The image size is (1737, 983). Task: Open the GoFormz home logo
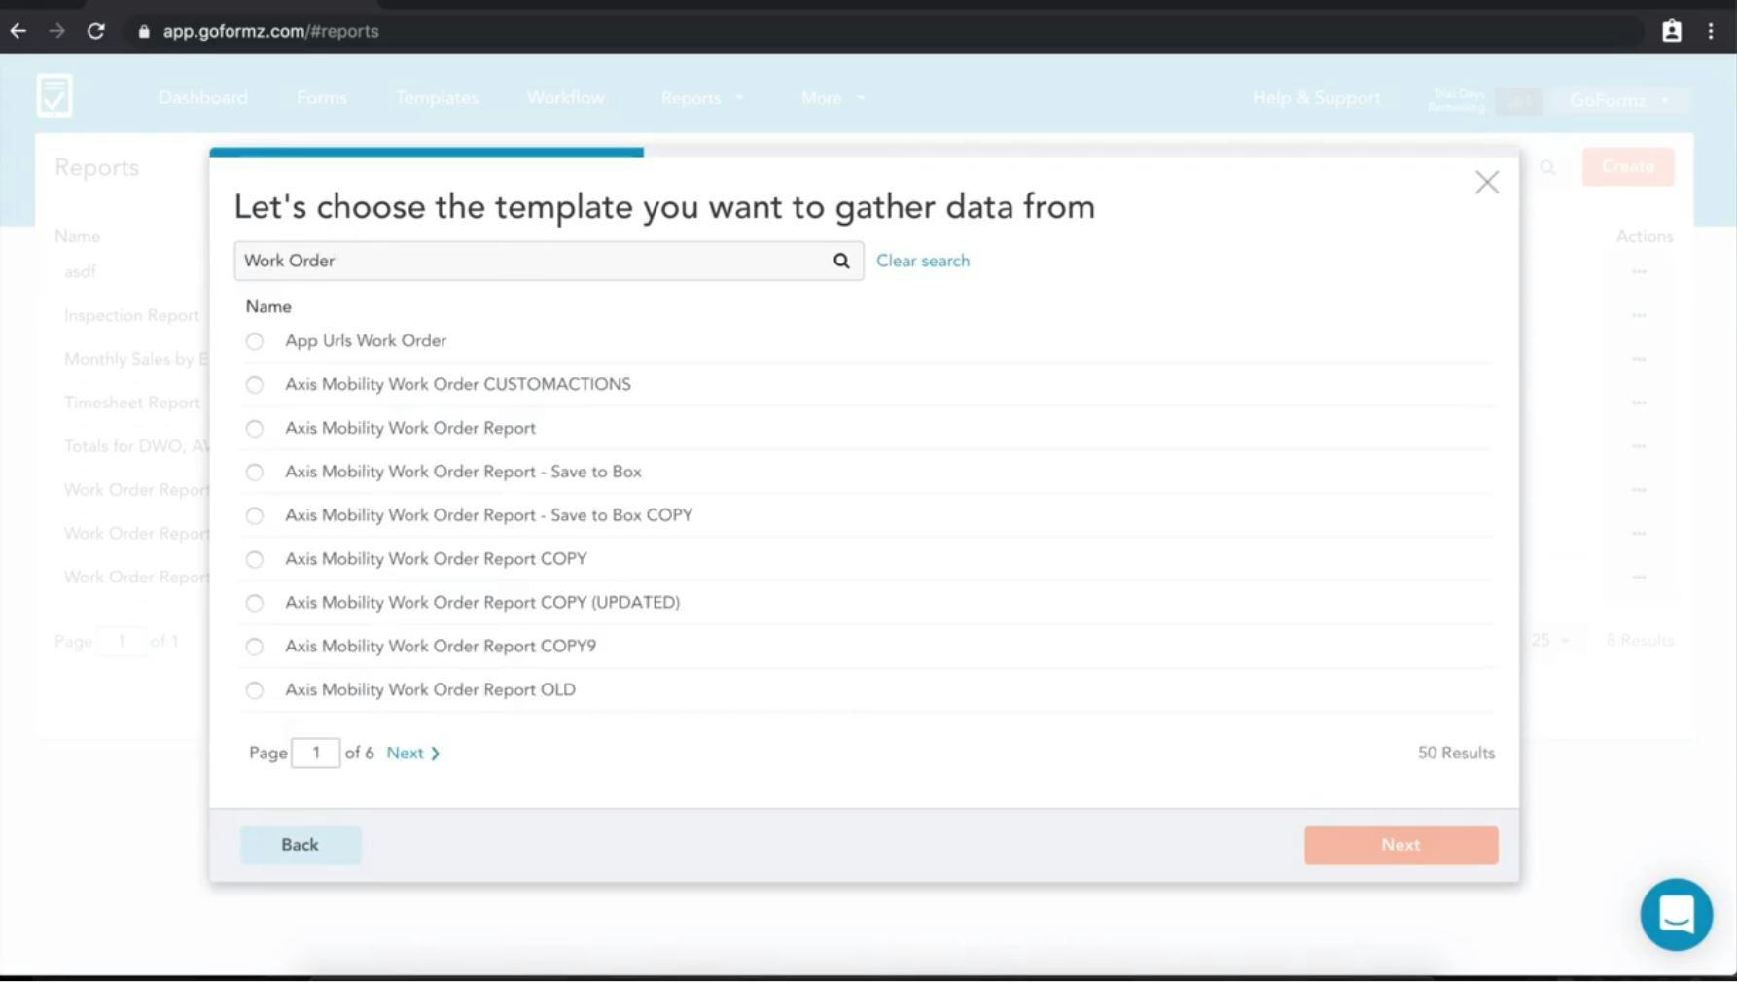[x=54, y=94]
